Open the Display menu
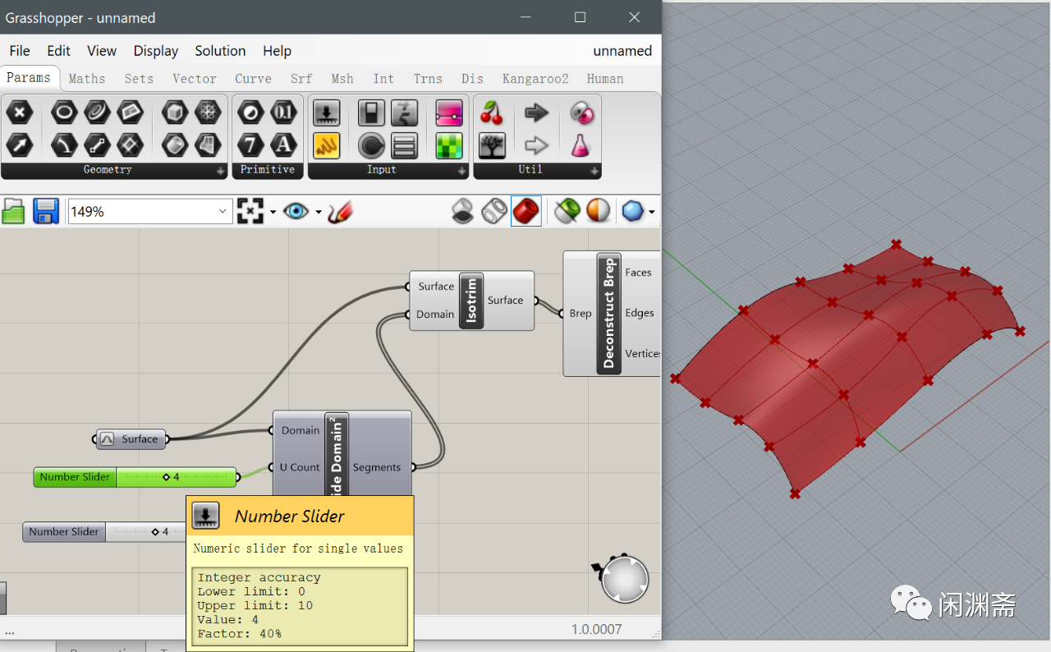Viewport: 1051px width, 652px height. tap(156, 51)
